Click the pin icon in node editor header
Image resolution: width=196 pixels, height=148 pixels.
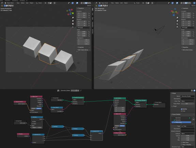pos(81,91)
